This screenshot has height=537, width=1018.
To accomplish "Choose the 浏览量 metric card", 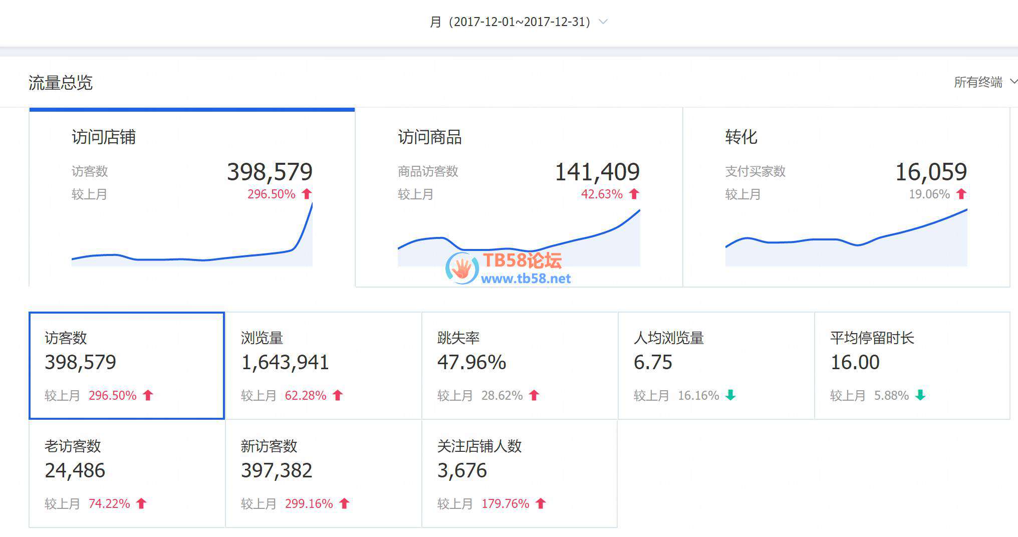I will [x=323, y=366].
